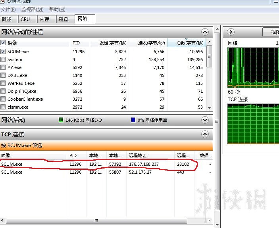Check the WerFault.exe process checkbox
This screenshot has width=279, height=228.
tap(3, 83)
